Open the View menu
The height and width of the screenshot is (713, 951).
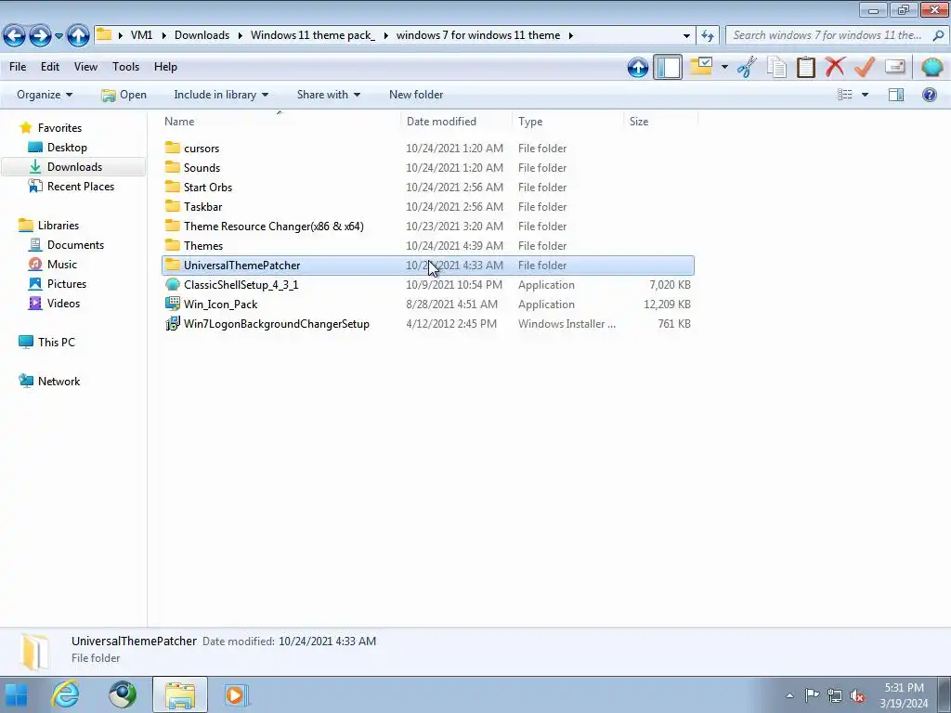85,67
